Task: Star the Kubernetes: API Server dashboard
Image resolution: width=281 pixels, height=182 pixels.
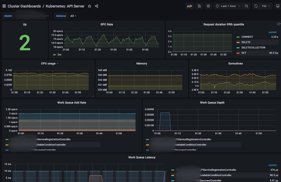Action: (x=89, y=6)
